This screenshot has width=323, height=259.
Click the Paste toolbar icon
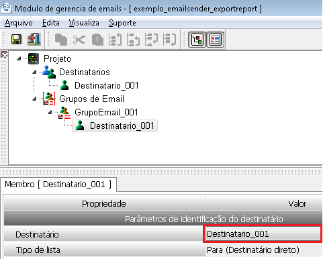point(97,40)
